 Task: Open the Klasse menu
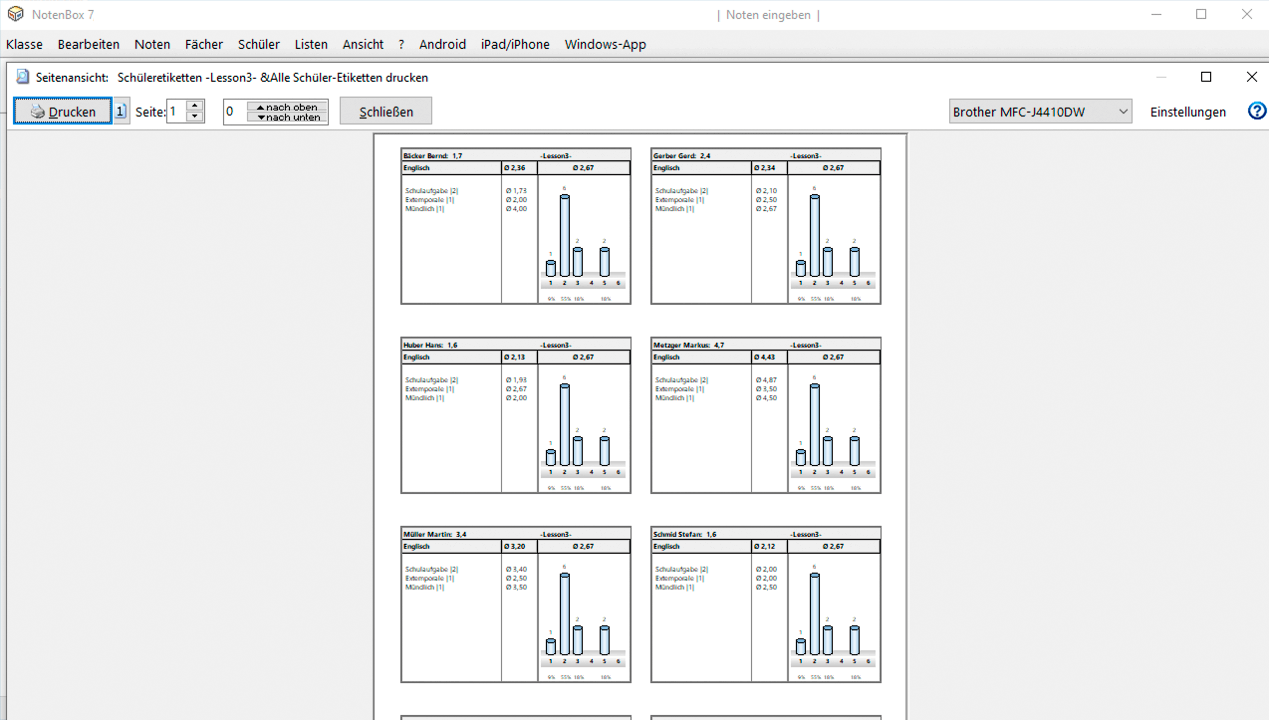point(24,44)
